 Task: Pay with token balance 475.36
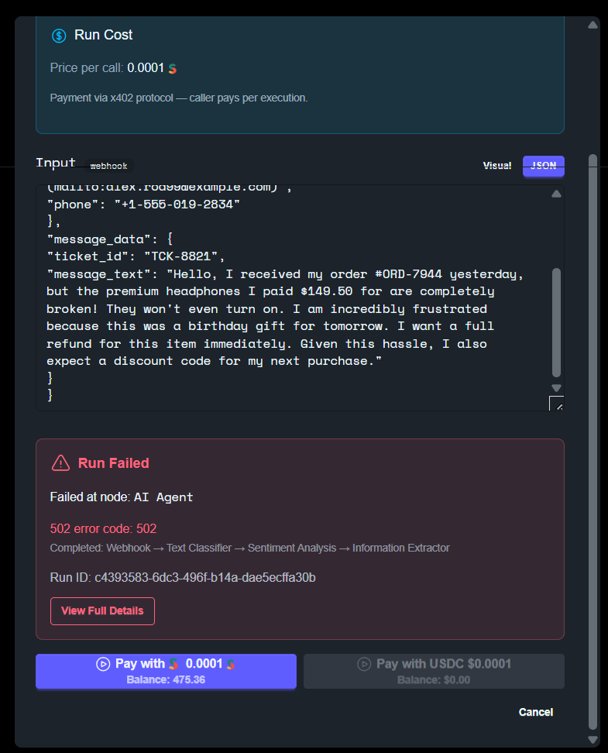[166, 672]
